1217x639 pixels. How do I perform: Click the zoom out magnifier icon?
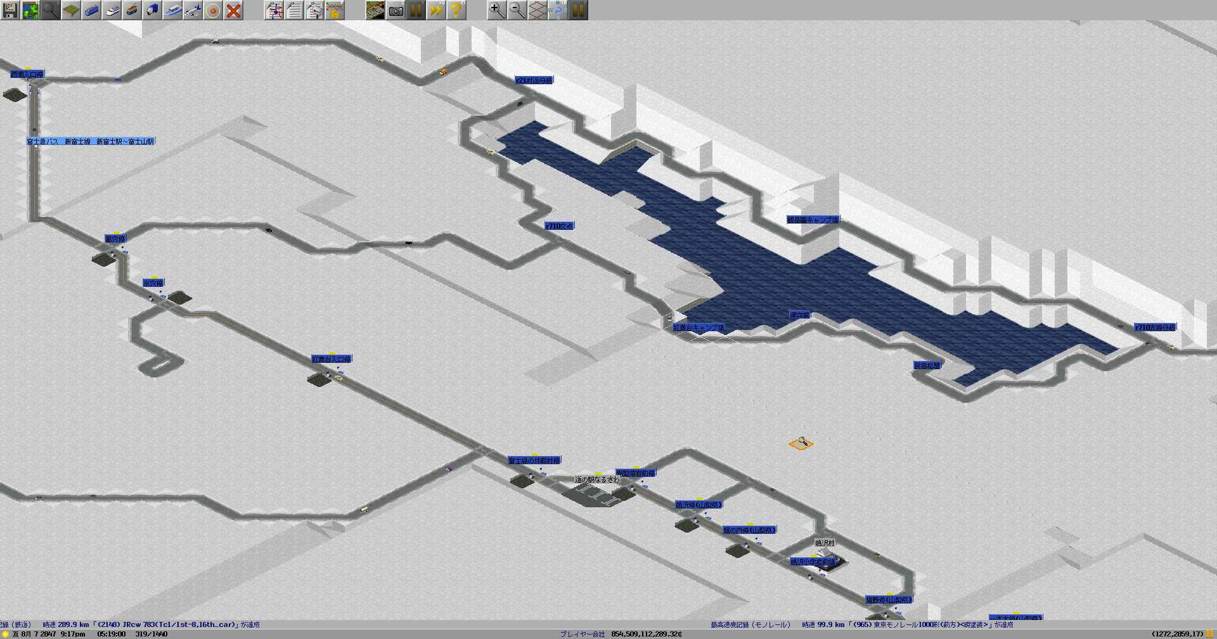tap(517, 10)
